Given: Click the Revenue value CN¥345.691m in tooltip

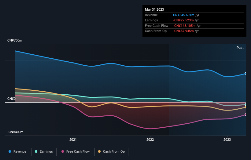Looking at the screenshot, I should click(x=184, y=15).
